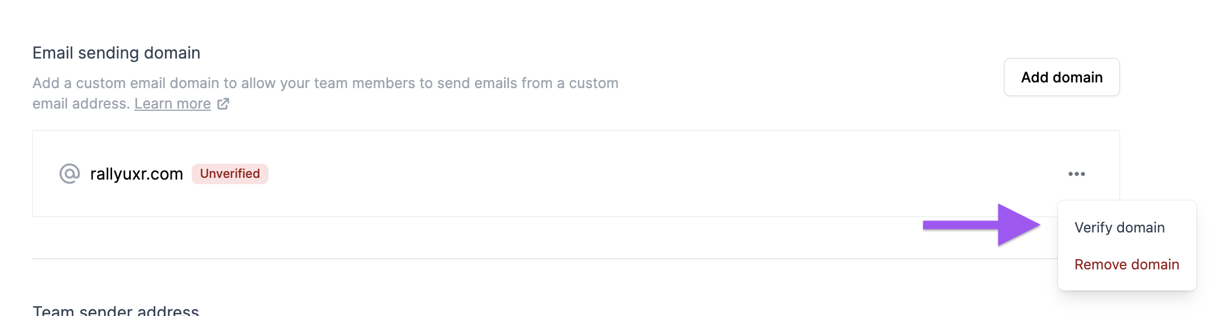The height and width of the screenshot is (316, 1215).
Task: Choose Remove domain in the dropdown menu
Action: click(x=1126, y=264)
